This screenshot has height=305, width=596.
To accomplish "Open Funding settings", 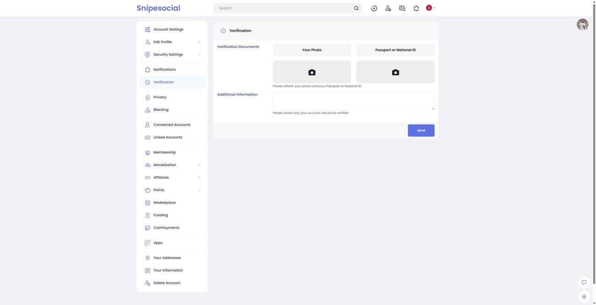I will coord(172,215).
